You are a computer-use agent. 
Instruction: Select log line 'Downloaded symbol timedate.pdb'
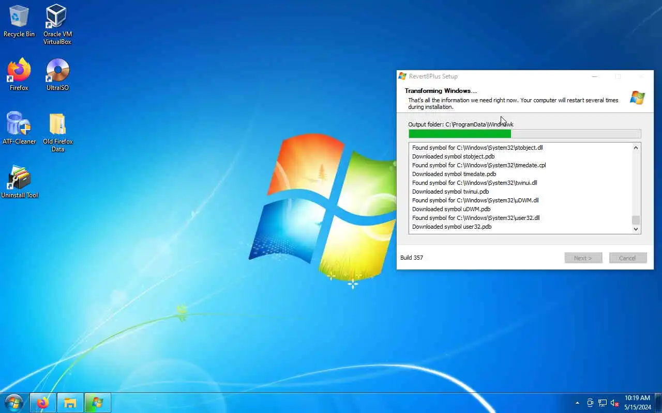[454, 174]
